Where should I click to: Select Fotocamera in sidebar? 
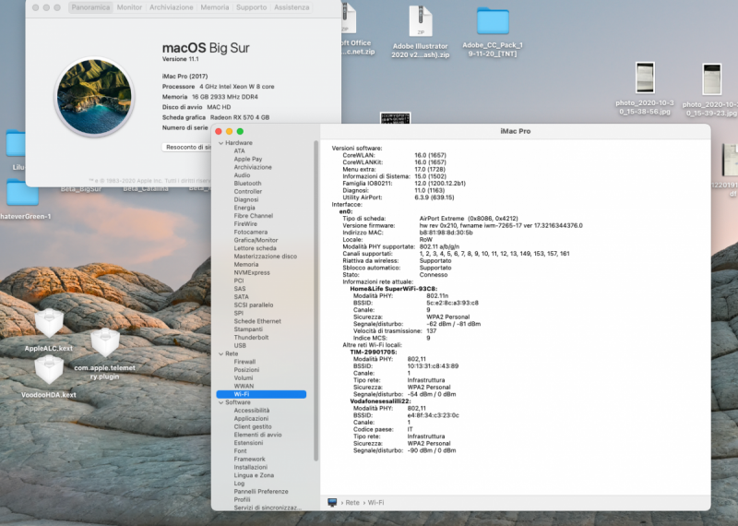point(250,233)
